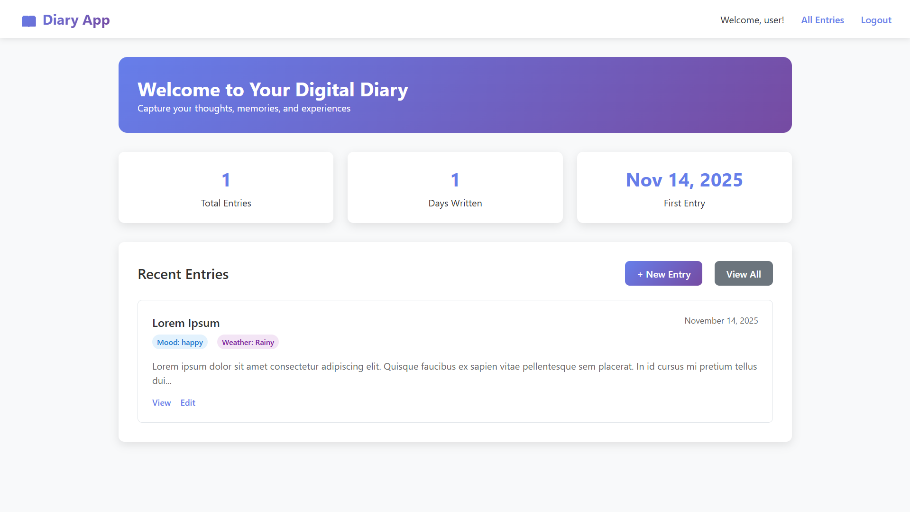Image resolution: width=910 pixels, height=512 pixels.
Task: Create a diary entry with + New Entry
Action: tap(663, 274)
